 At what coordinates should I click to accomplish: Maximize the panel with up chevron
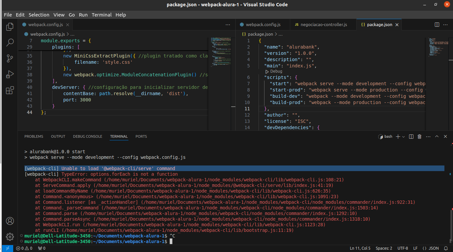437,136
